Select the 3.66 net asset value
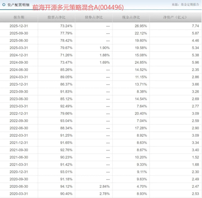The image size is (202, 198). click(196, 84)
